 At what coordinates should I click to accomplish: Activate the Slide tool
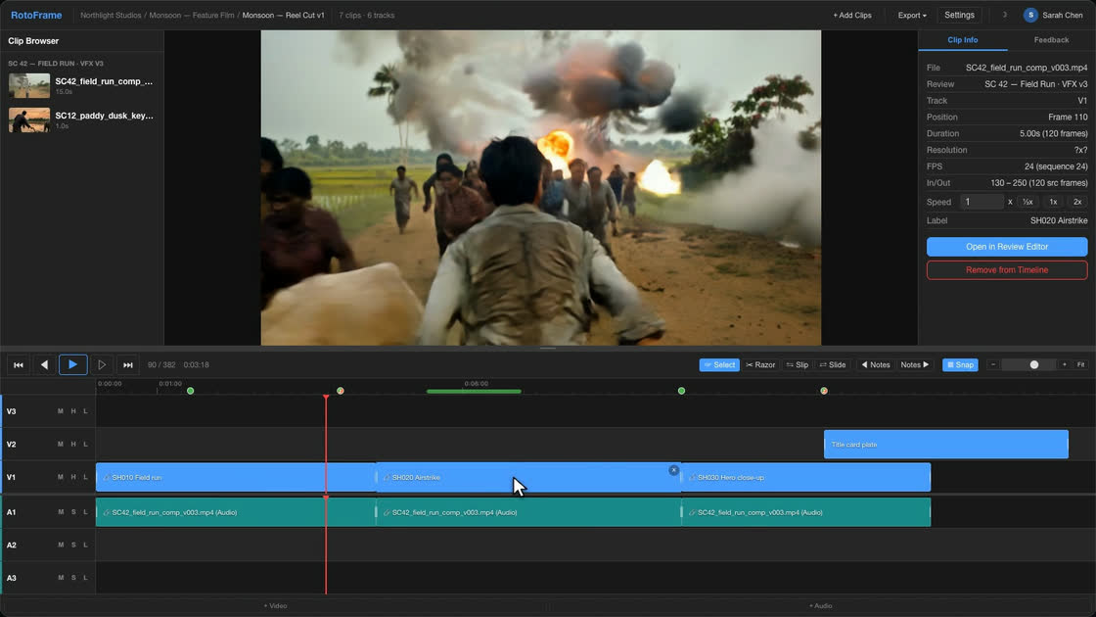[x=833, y=364]
